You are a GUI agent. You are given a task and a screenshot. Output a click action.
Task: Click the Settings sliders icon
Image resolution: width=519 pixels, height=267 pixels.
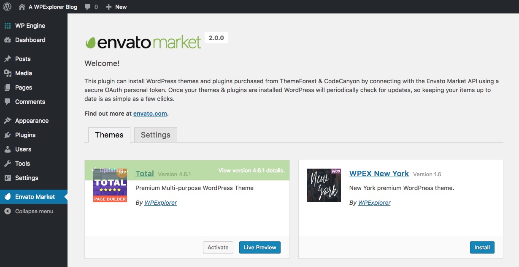(7, 178)
